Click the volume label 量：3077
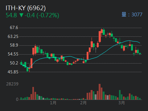 [132, 14]
